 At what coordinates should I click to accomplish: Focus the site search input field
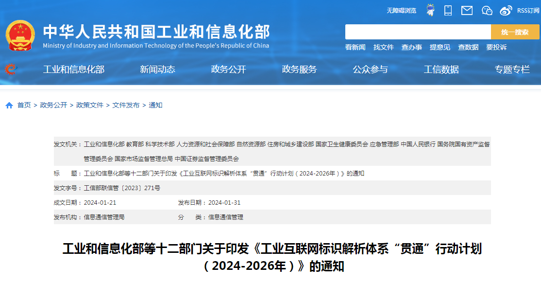coord(418,32)
